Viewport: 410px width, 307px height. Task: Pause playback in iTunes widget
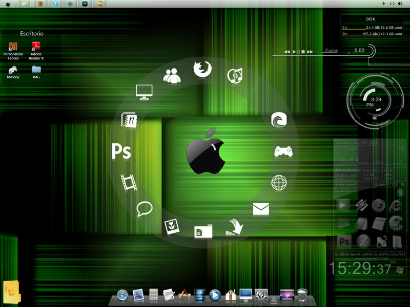298,52
